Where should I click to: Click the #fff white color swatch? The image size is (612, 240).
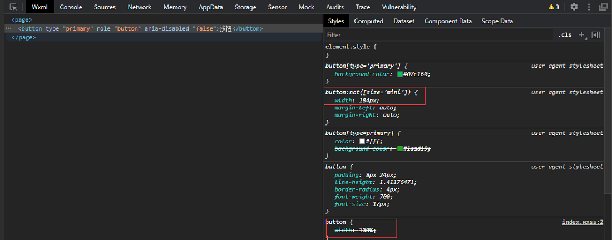[x=362, y=142]
